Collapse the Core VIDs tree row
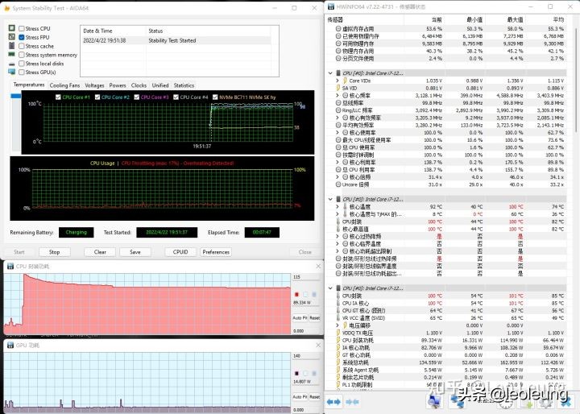 338,81
